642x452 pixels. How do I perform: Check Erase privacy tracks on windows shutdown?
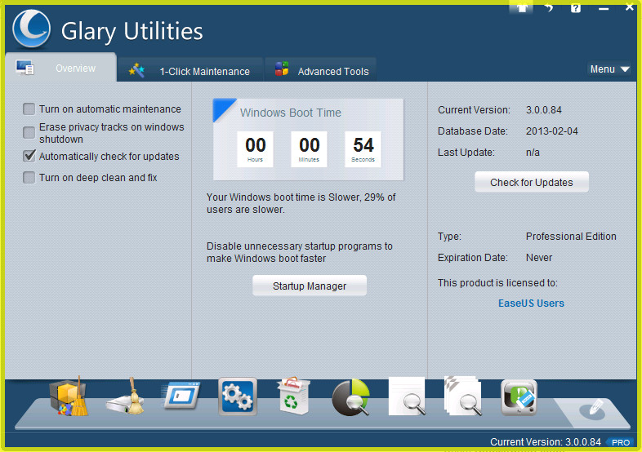point(29,132)
